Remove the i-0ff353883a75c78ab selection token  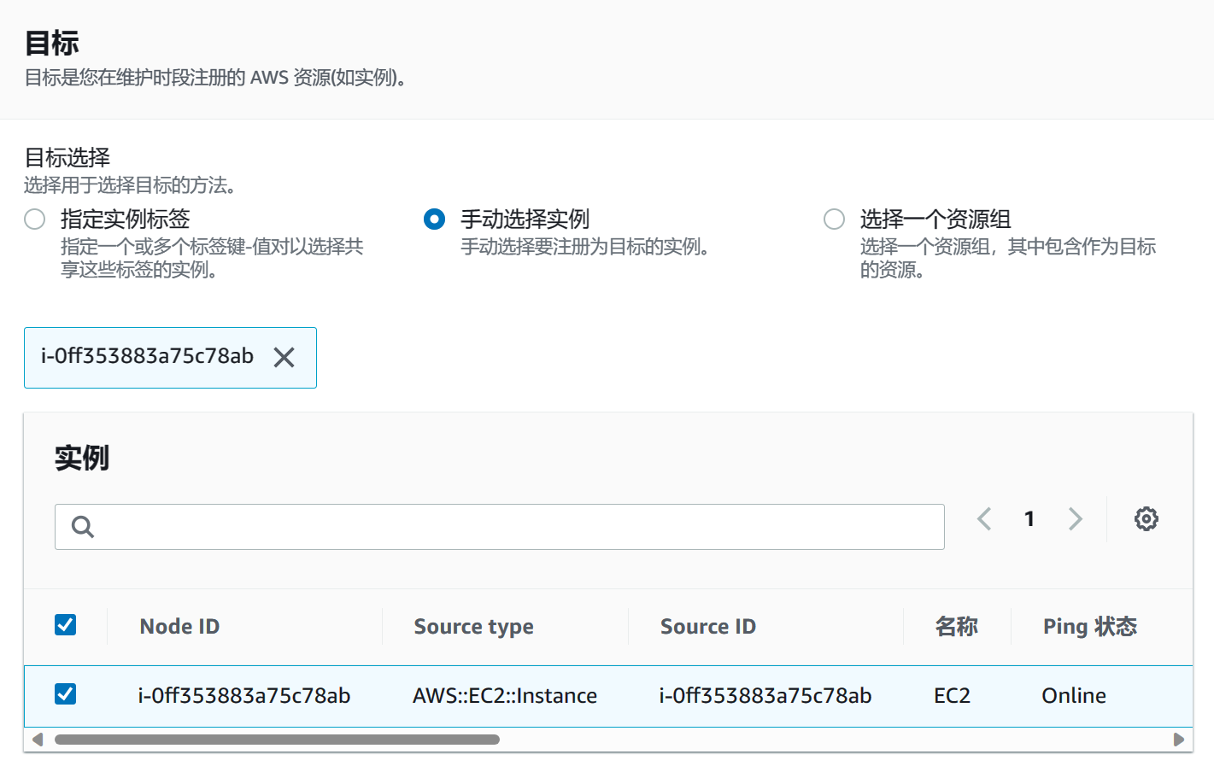point(284,357)
